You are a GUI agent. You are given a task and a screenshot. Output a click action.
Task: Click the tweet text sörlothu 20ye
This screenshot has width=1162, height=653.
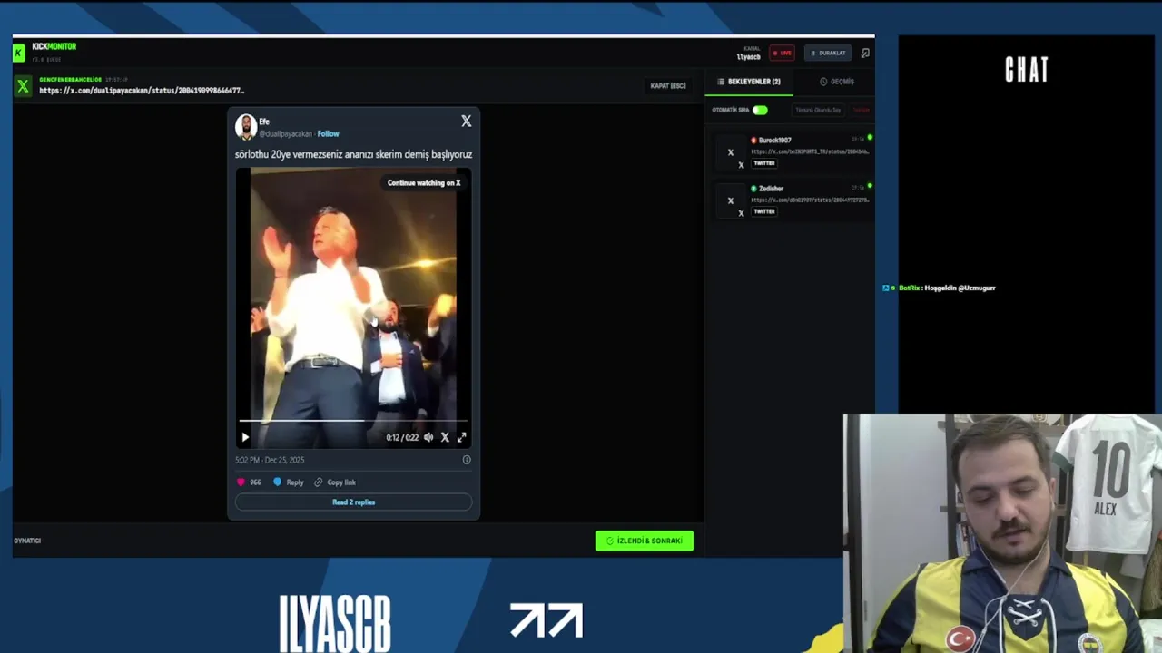pos(353,154)
